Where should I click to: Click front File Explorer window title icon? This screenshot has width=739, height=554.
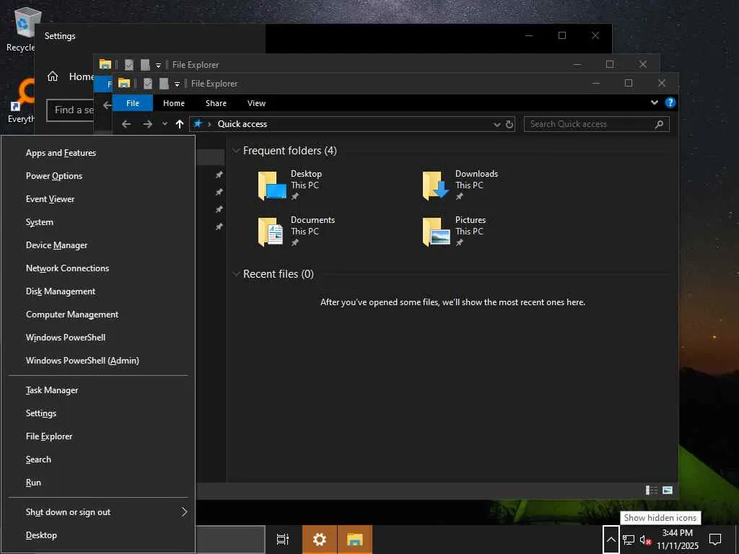124,84
